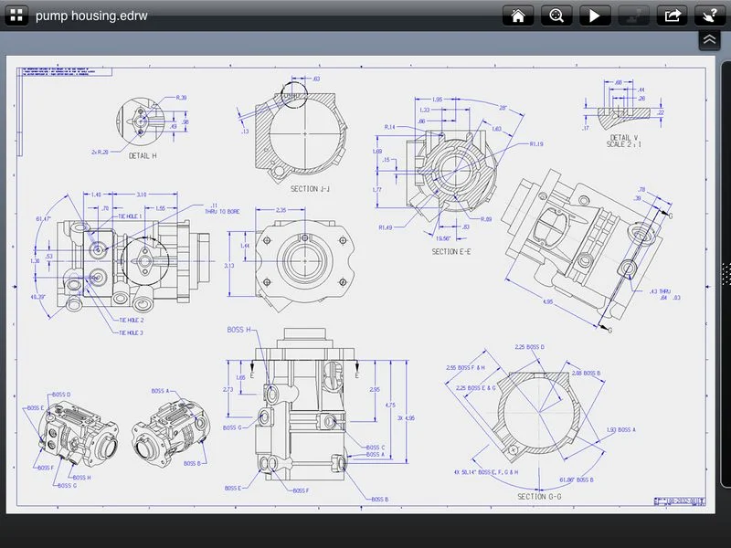
Task: Tap the title block in drawing corner
Action: click(680, 501)
